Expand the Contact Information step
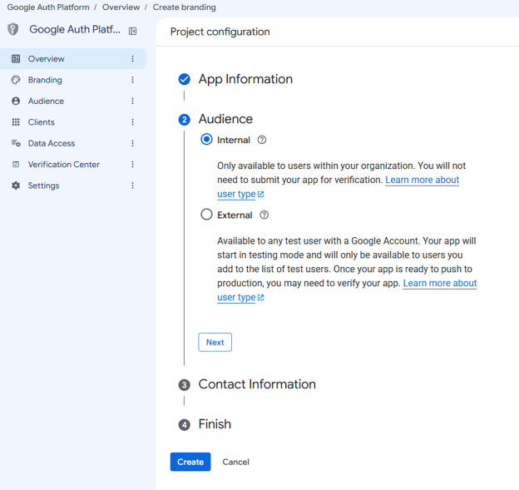Image resolution: width=519 pixels, height=490 pixels. tap(257, 384)
